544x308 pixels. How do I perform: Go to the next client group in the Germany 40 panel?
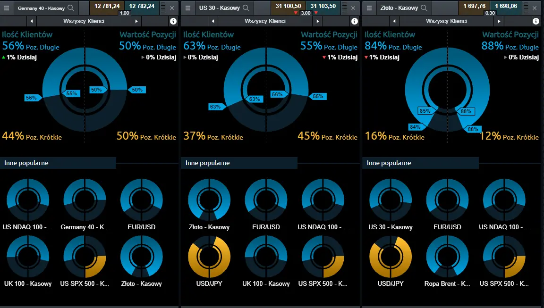(136, 21)
